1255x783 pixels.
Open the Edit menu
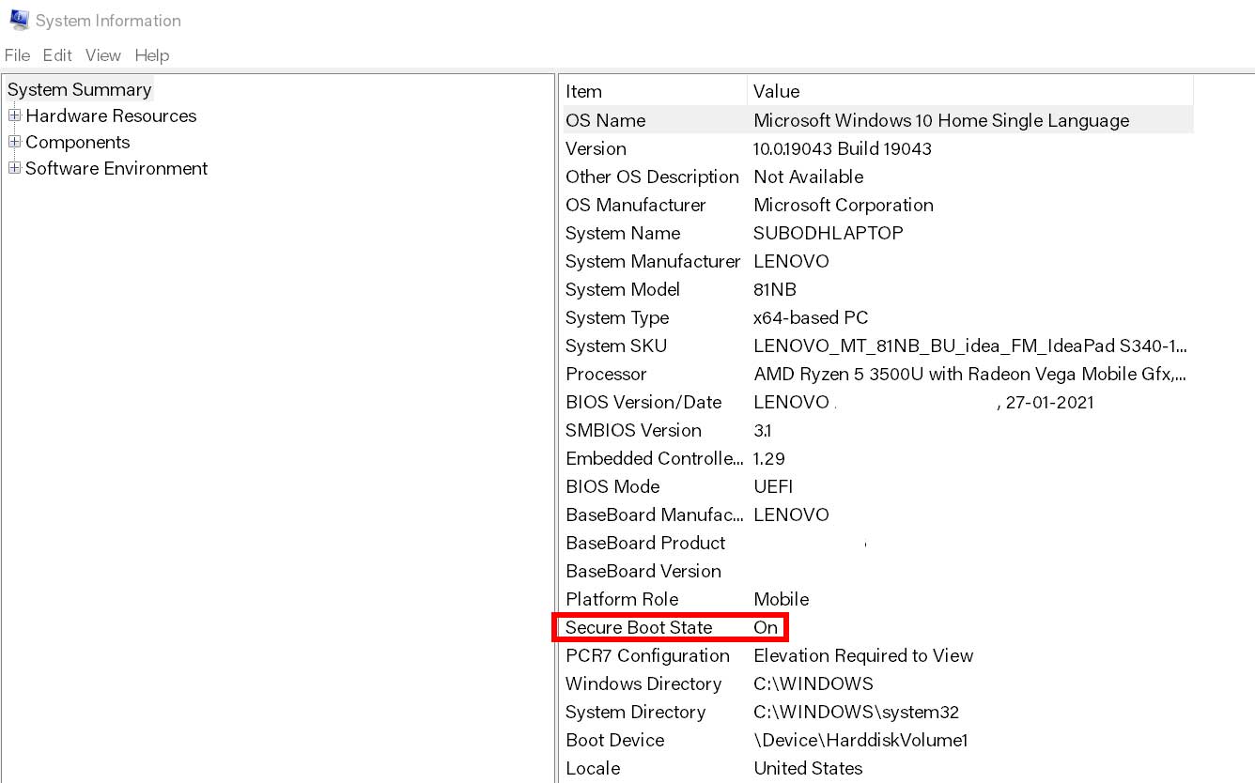click(x=57, y=55)
